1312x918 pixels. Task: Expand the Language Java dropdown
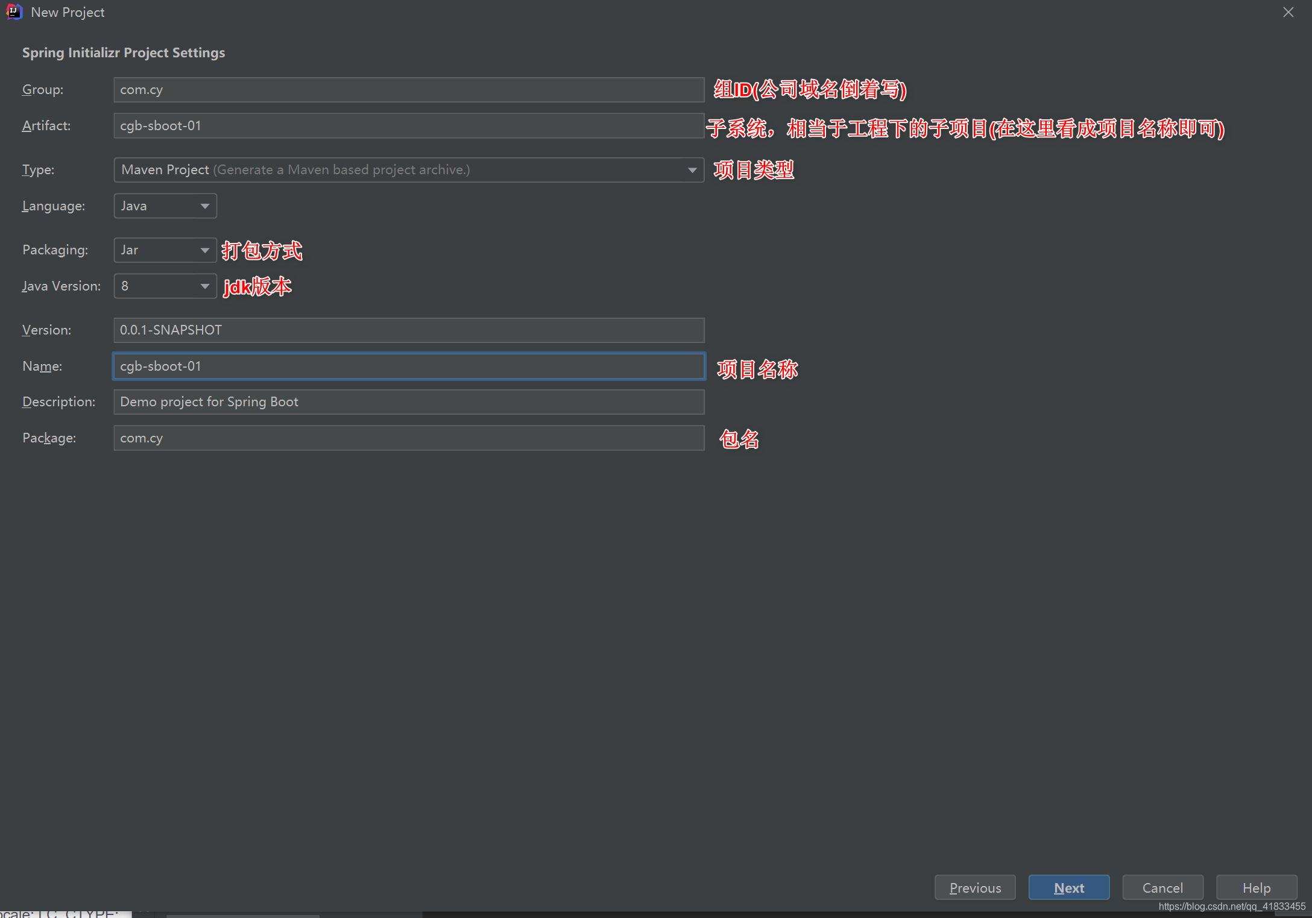[x=164, y=206]
